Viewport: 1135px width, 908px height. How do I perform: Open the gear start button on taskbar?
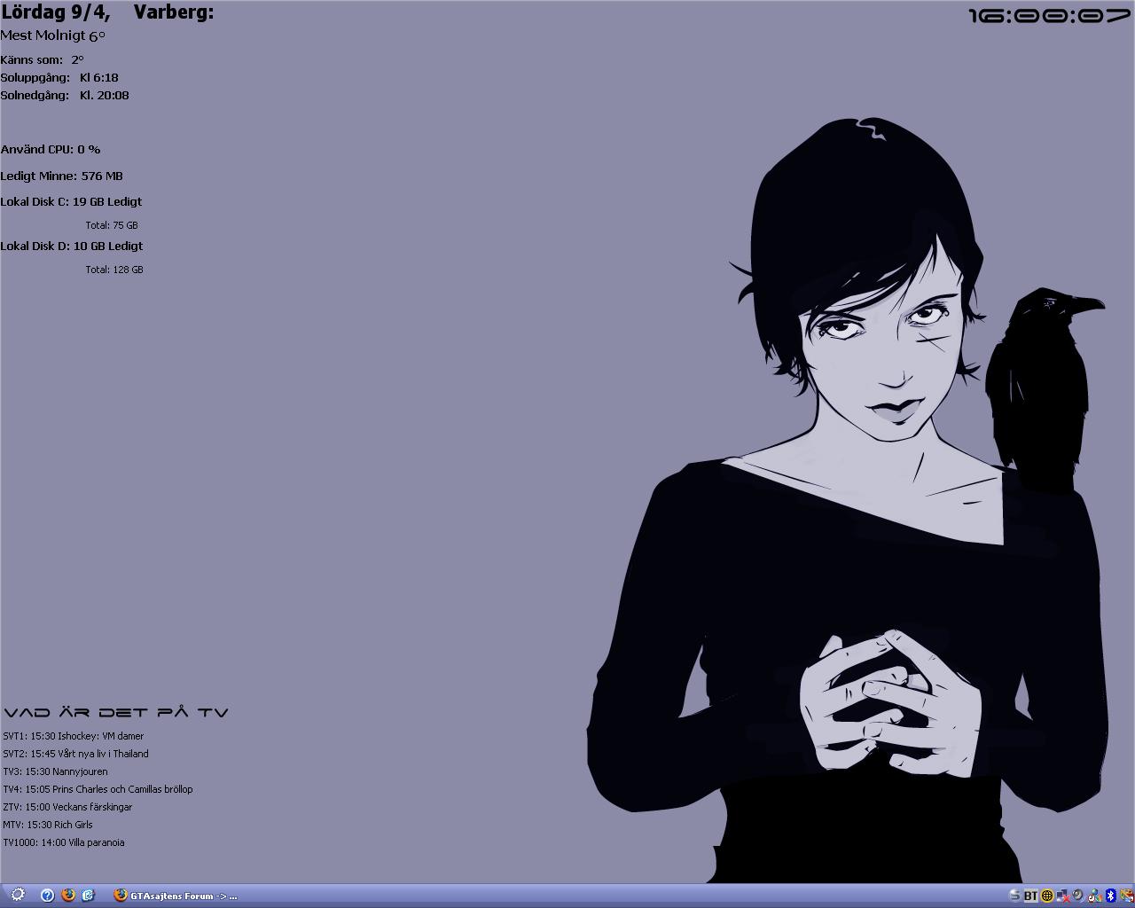(x=18, y=895)
